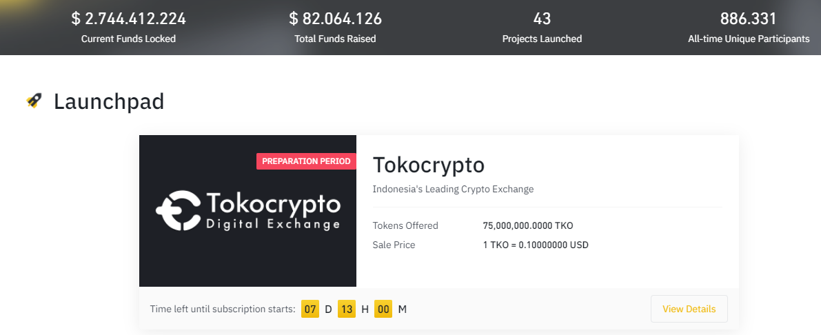Open the View Details button
The height and width of the screenshot is (335, 821).
click(689, 309)
